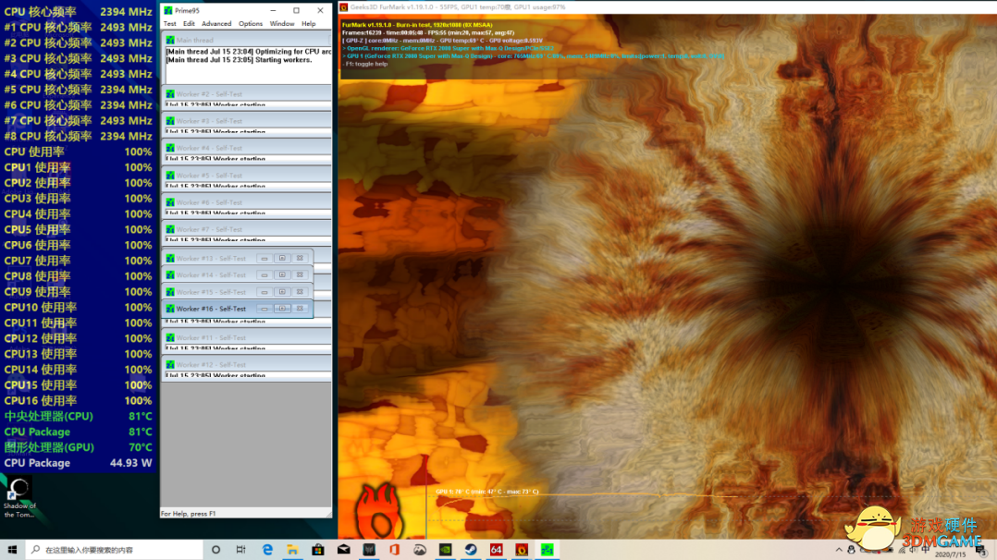The image size is (997, 560).
Task: Restore the Worker #14 Self-Test child window
Action: pos(282,274)
